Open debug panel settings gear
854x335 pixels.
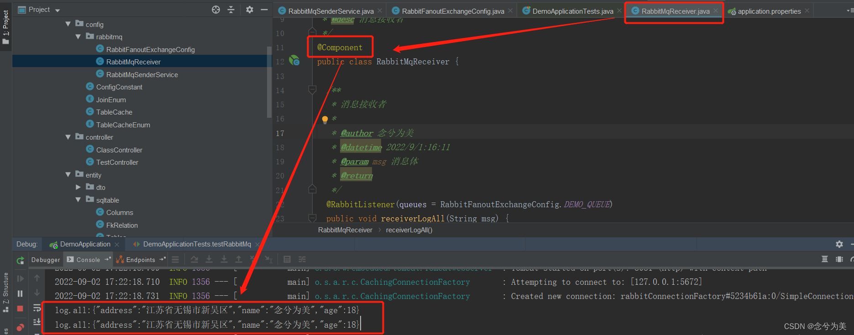tap(839, 244)
